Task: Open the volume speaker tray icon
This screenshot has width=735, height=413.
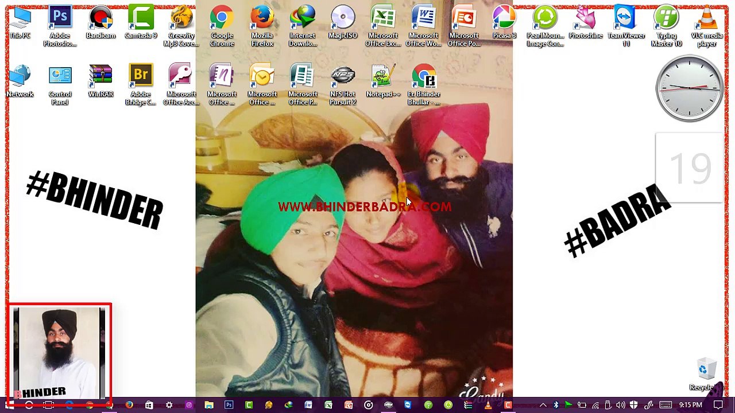Action: click(621, 405)
